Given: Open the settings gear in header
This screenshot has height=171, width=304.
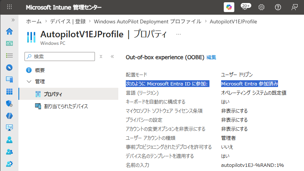Looking at the screenshot, I should (x=261, y=7).
